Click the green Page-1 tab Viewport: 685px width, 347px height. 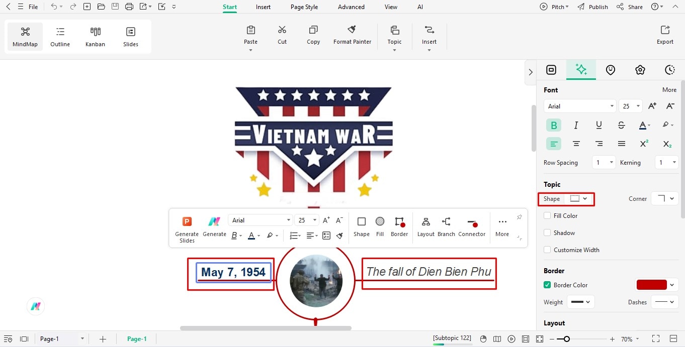click(x=137, y=339)
